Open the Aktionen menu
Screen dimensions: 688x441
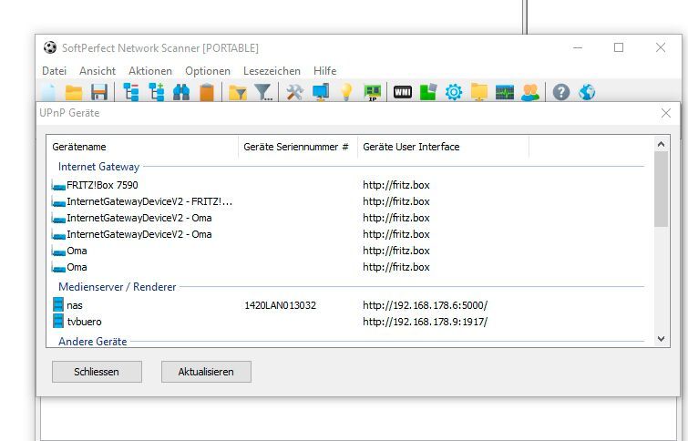click(150, 71)
